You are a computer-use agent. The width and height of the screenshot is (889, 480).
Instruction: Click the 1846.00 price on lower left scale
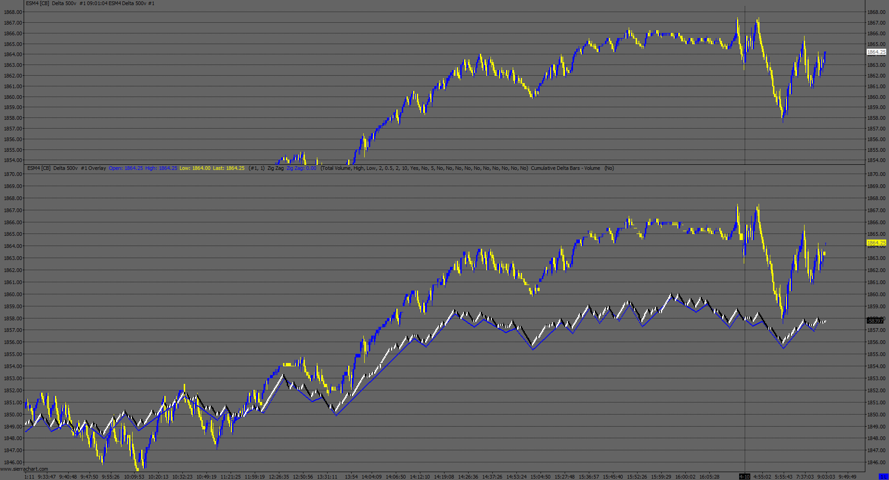coord(13,462)
